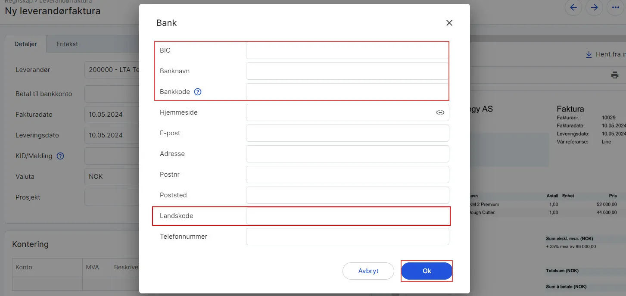Click the link icon in Hjemmeside field
This screenshot has height=296, width=626.
(440, 112)
